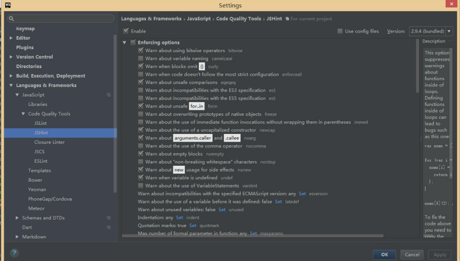Expand Build, Execution, Deployment node
Screen dimensions: 460x261
(11, 76)
